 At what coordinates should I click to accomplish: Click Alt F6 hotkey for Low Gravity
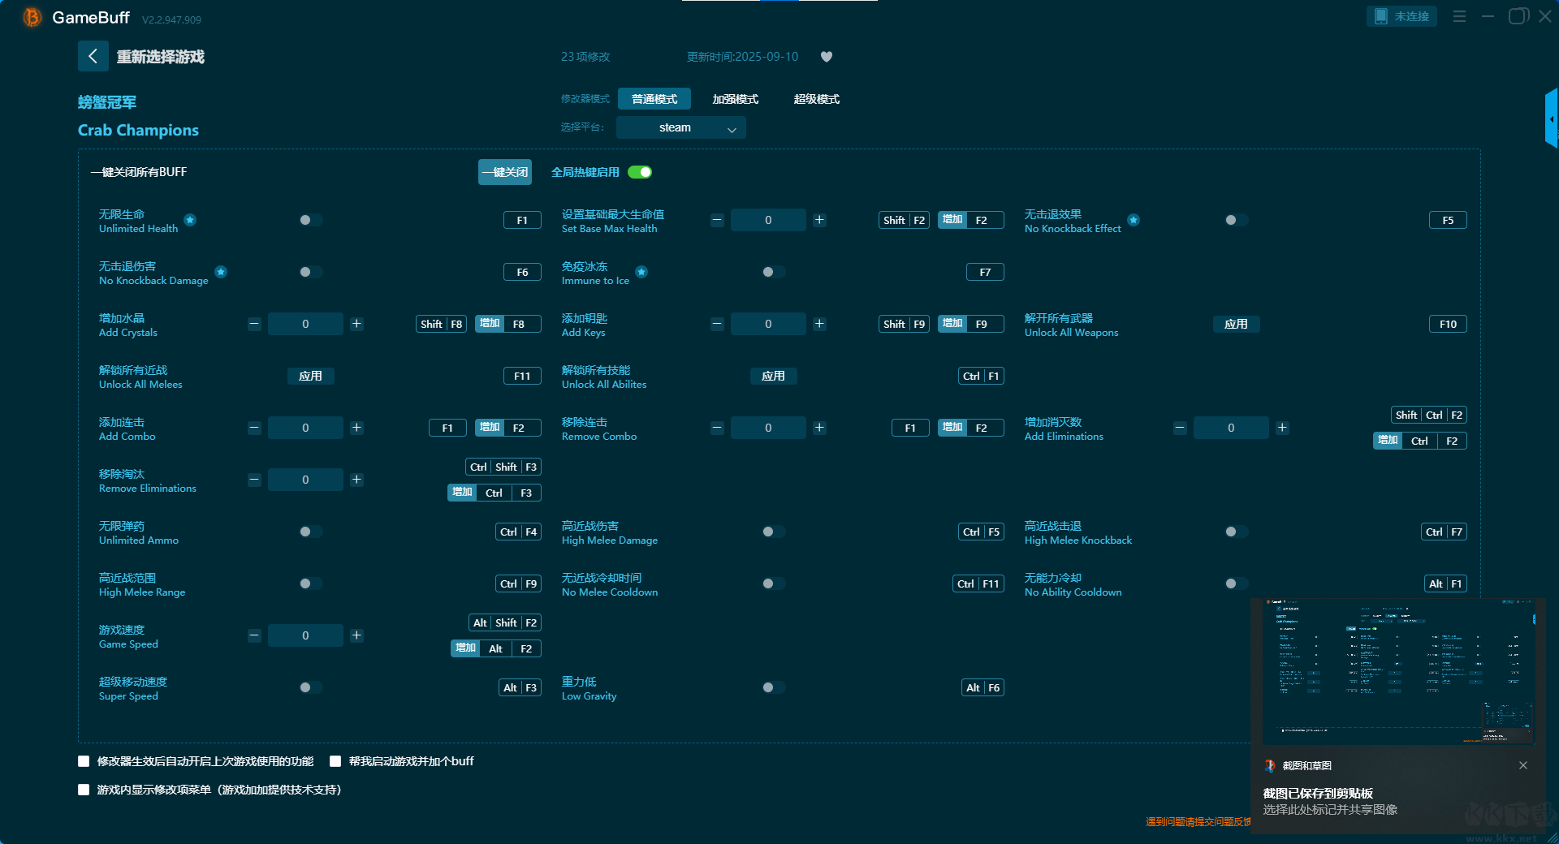pyautogui.click(x=982, y=687)
